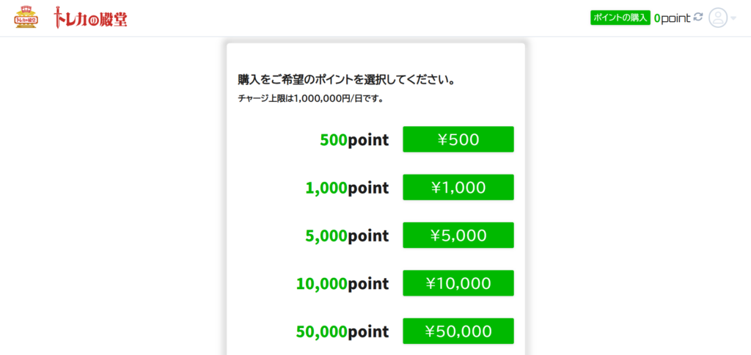Pick the ¥10,000 purchase button
Screen dimensions: 751x355
[458, 283]
